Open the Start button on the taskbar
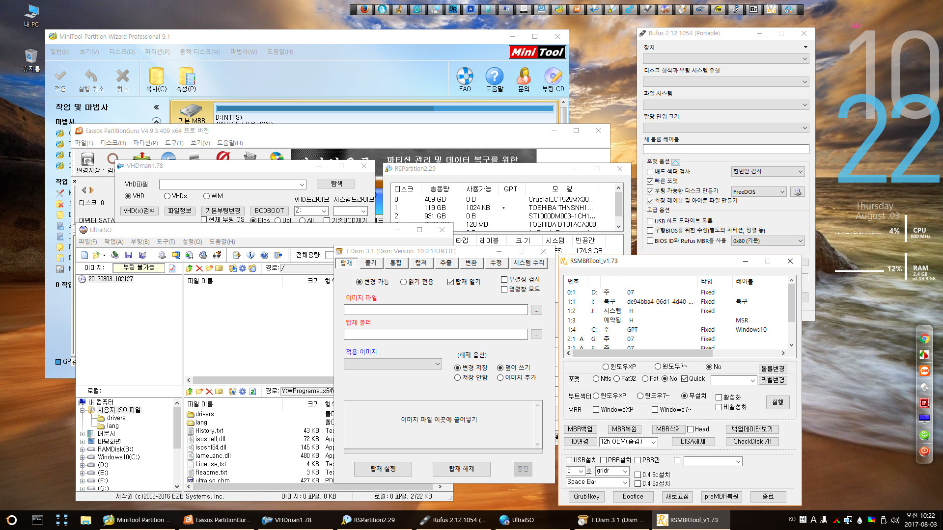Screen dimensions: 943x530 point(12,520)
